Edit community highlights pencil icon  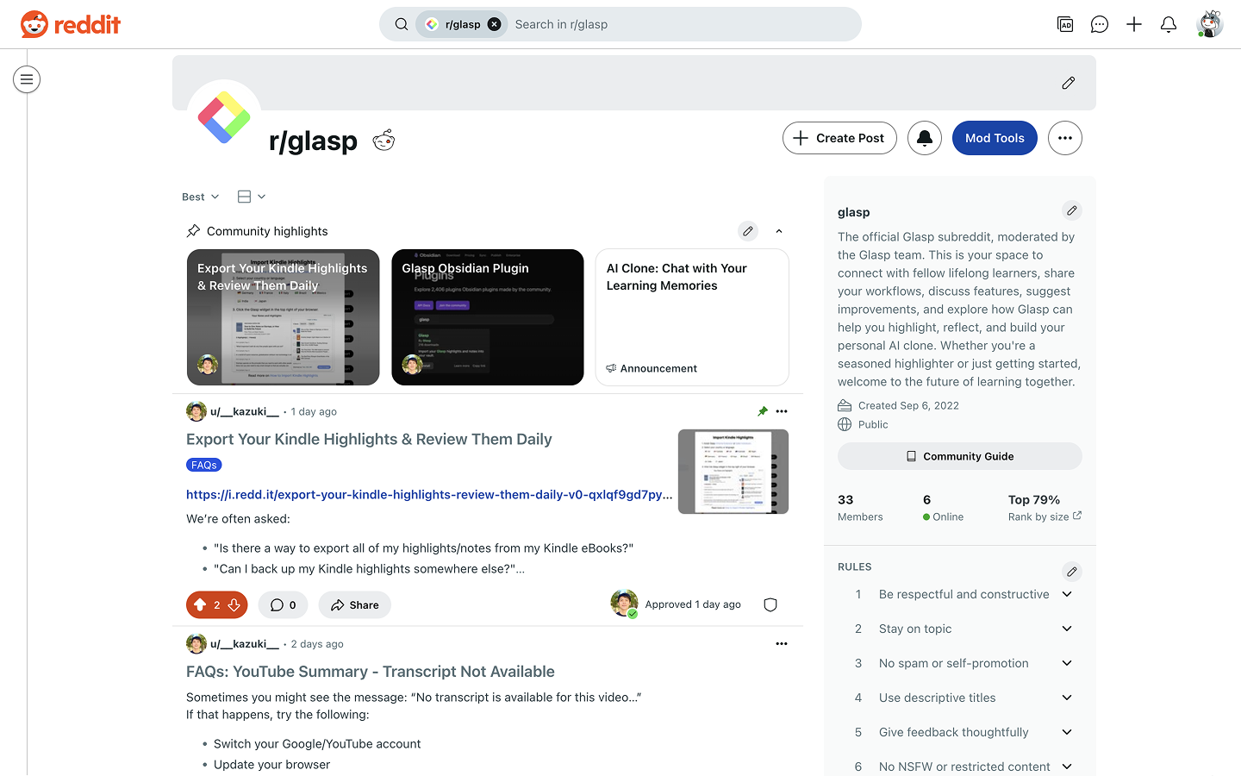pyautogui.click(x=748, y=231)
